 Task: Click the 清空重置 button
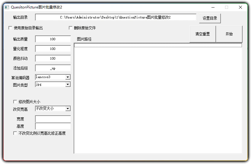click(202, 34)
